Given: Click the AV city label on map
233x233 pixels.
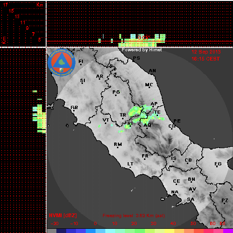Looking at the screenshot, I should [x=192, y=189].
